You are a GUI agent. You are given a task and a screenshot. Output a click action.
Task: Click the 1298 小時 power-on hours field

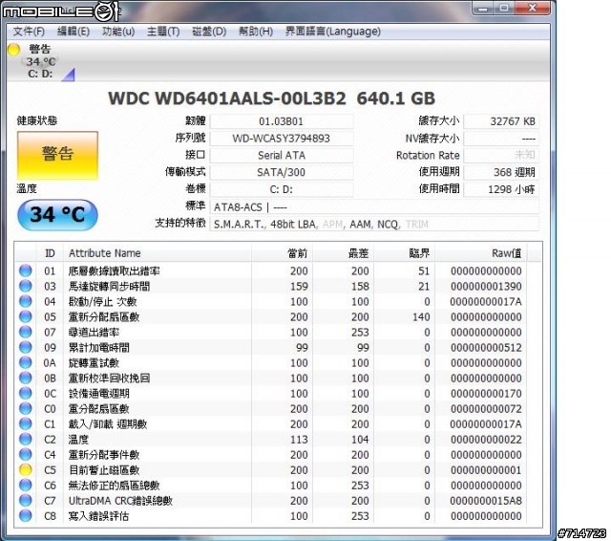[x=501, y=189]
